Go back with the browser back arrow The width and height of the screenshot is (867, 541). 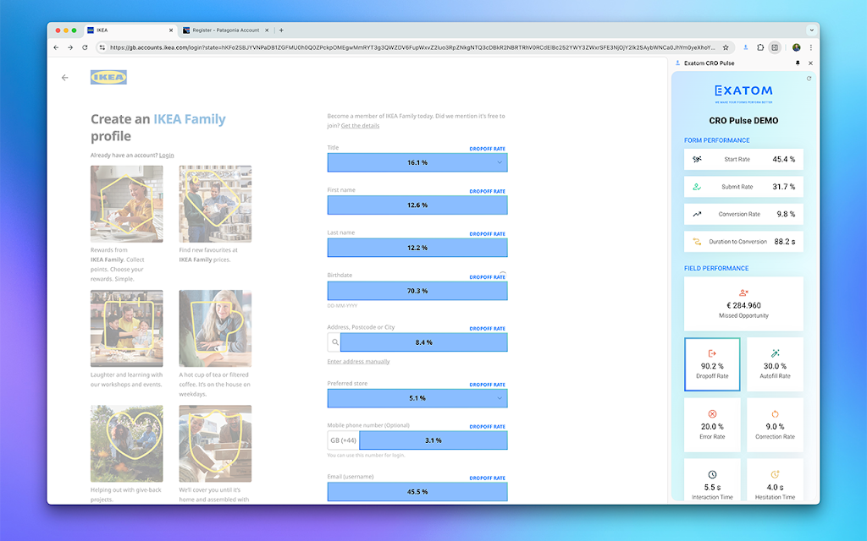click(56, 47)
